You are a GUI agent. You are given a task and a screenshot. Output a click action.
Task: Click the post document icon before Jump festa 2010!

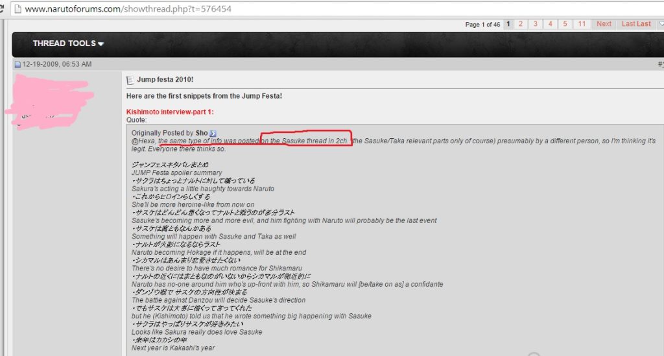pos(131,80)
